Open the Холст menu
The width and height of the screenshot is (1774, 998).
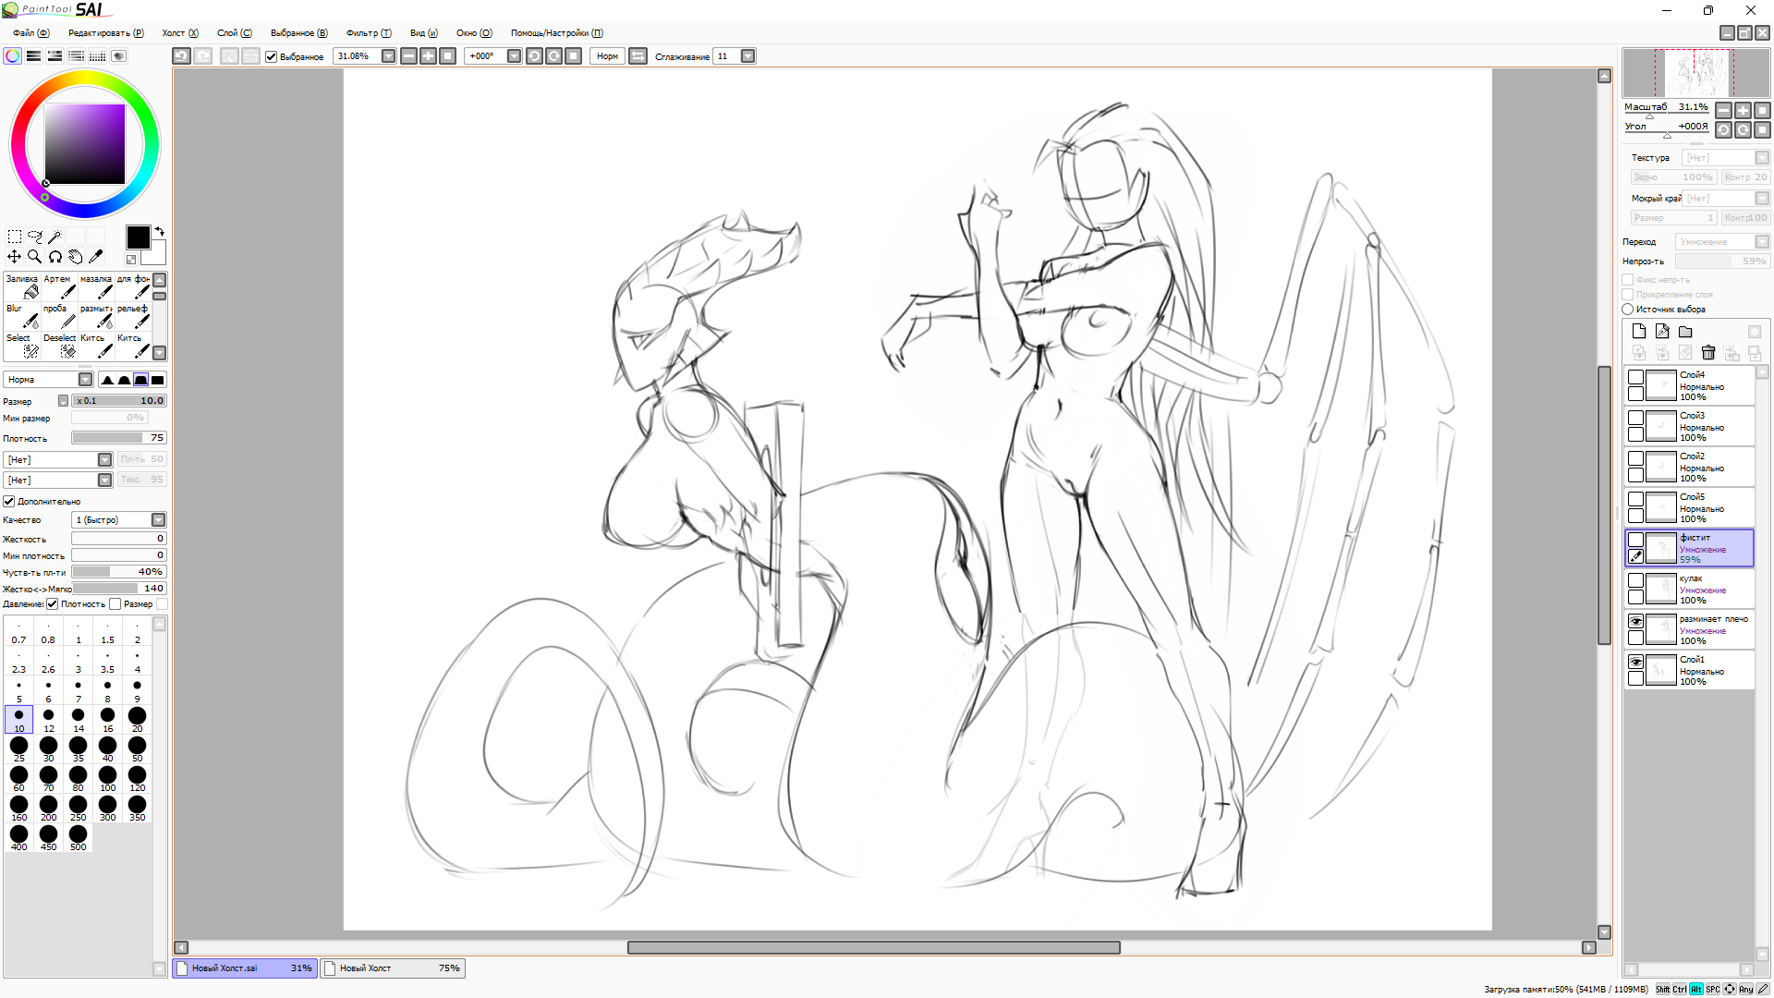click(x=180, y=33)
